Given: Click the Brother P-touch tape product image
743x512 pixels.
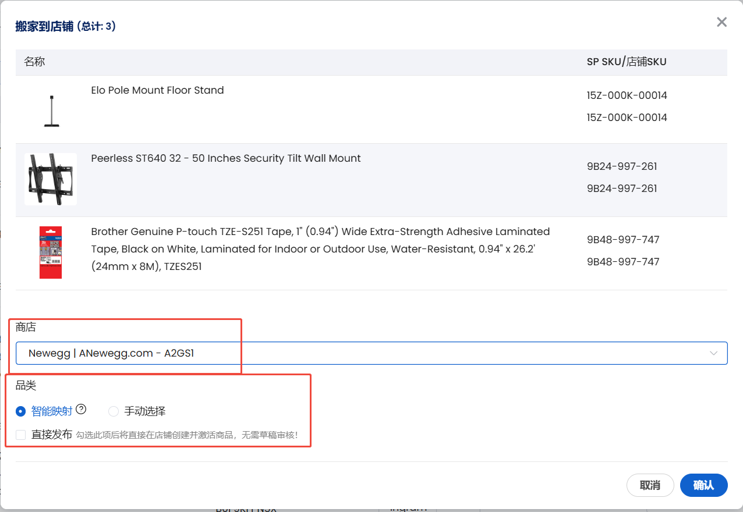Looking at the screenshot, I should coord(51,253).
